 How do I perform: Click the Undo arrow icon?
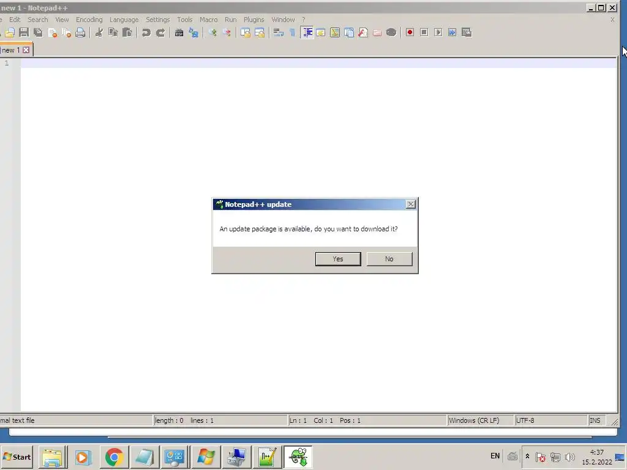(x=146, y=32)
